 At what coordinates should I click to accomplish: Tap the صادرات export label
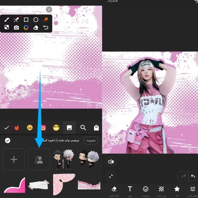click(113, 1)
